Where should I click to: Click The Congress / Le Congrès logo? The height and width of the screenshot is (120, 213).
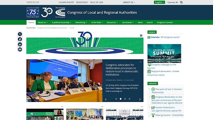pos(60,12)
